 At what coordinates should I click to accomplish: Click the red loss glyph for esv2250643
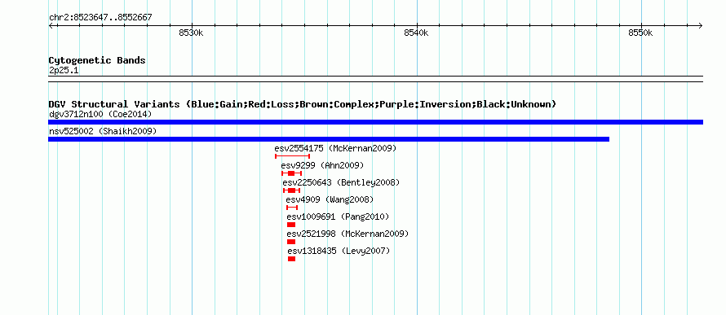point(292,190)
